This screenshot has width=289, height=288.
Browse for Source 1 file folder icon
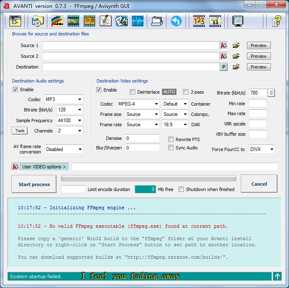pos(236,45)
